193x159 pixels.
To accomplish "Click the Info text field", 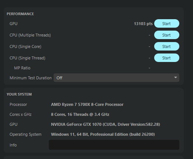I will [114, 145].
